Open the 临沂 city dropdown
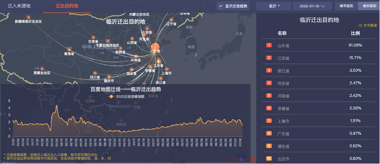The image size is (380, 164). pyautogui.click(x=274, y=6)
